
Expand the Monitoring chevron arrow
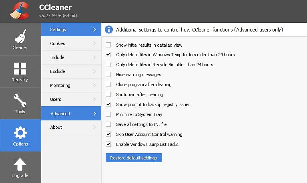[x=94, y=85]
